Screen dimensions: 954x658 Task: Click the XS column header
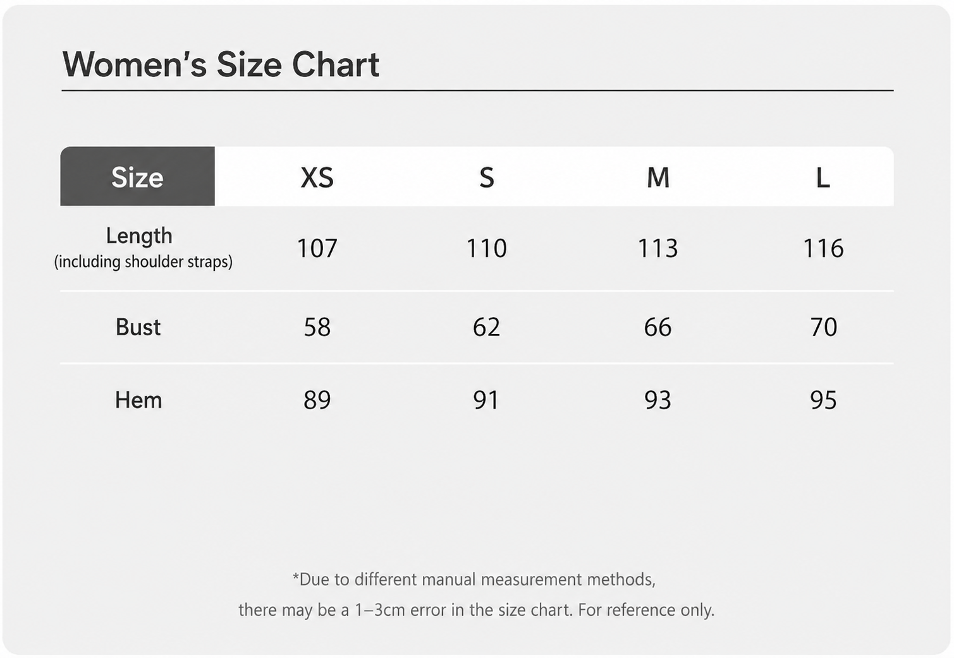[x=317, y=177]
